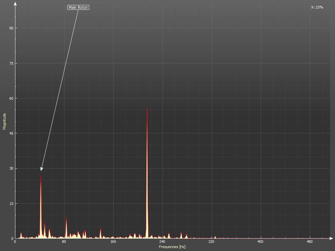Select the 80 tick label on the frequency axis
335x251 pixels.
(x=64, y=242)
